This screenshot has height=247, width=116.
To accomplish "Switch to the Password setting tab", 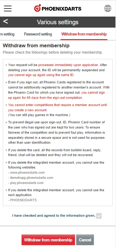I will [x=38, y=34].
